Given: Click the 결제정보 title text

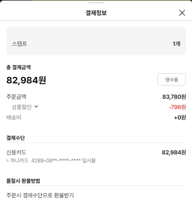Looking at the screenshot, I should [x=96, y=13].
